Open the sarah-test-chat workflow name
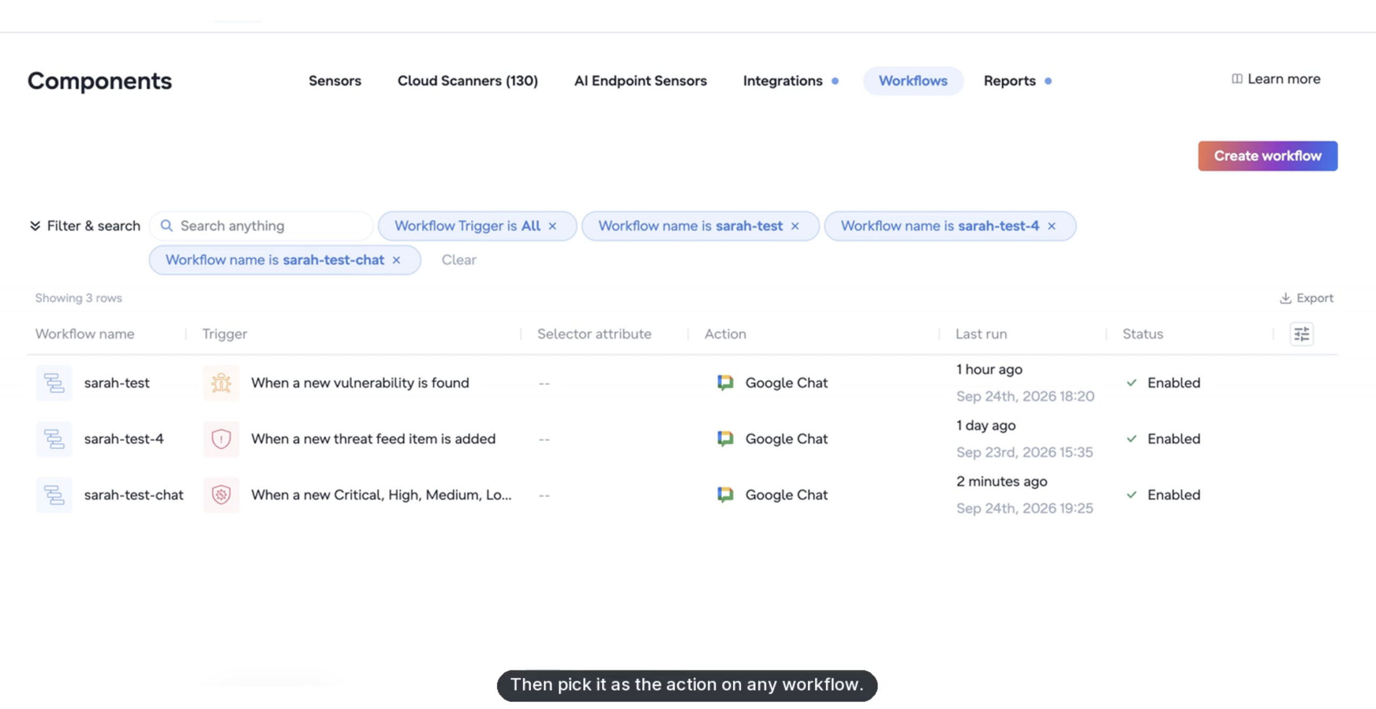 133,495
